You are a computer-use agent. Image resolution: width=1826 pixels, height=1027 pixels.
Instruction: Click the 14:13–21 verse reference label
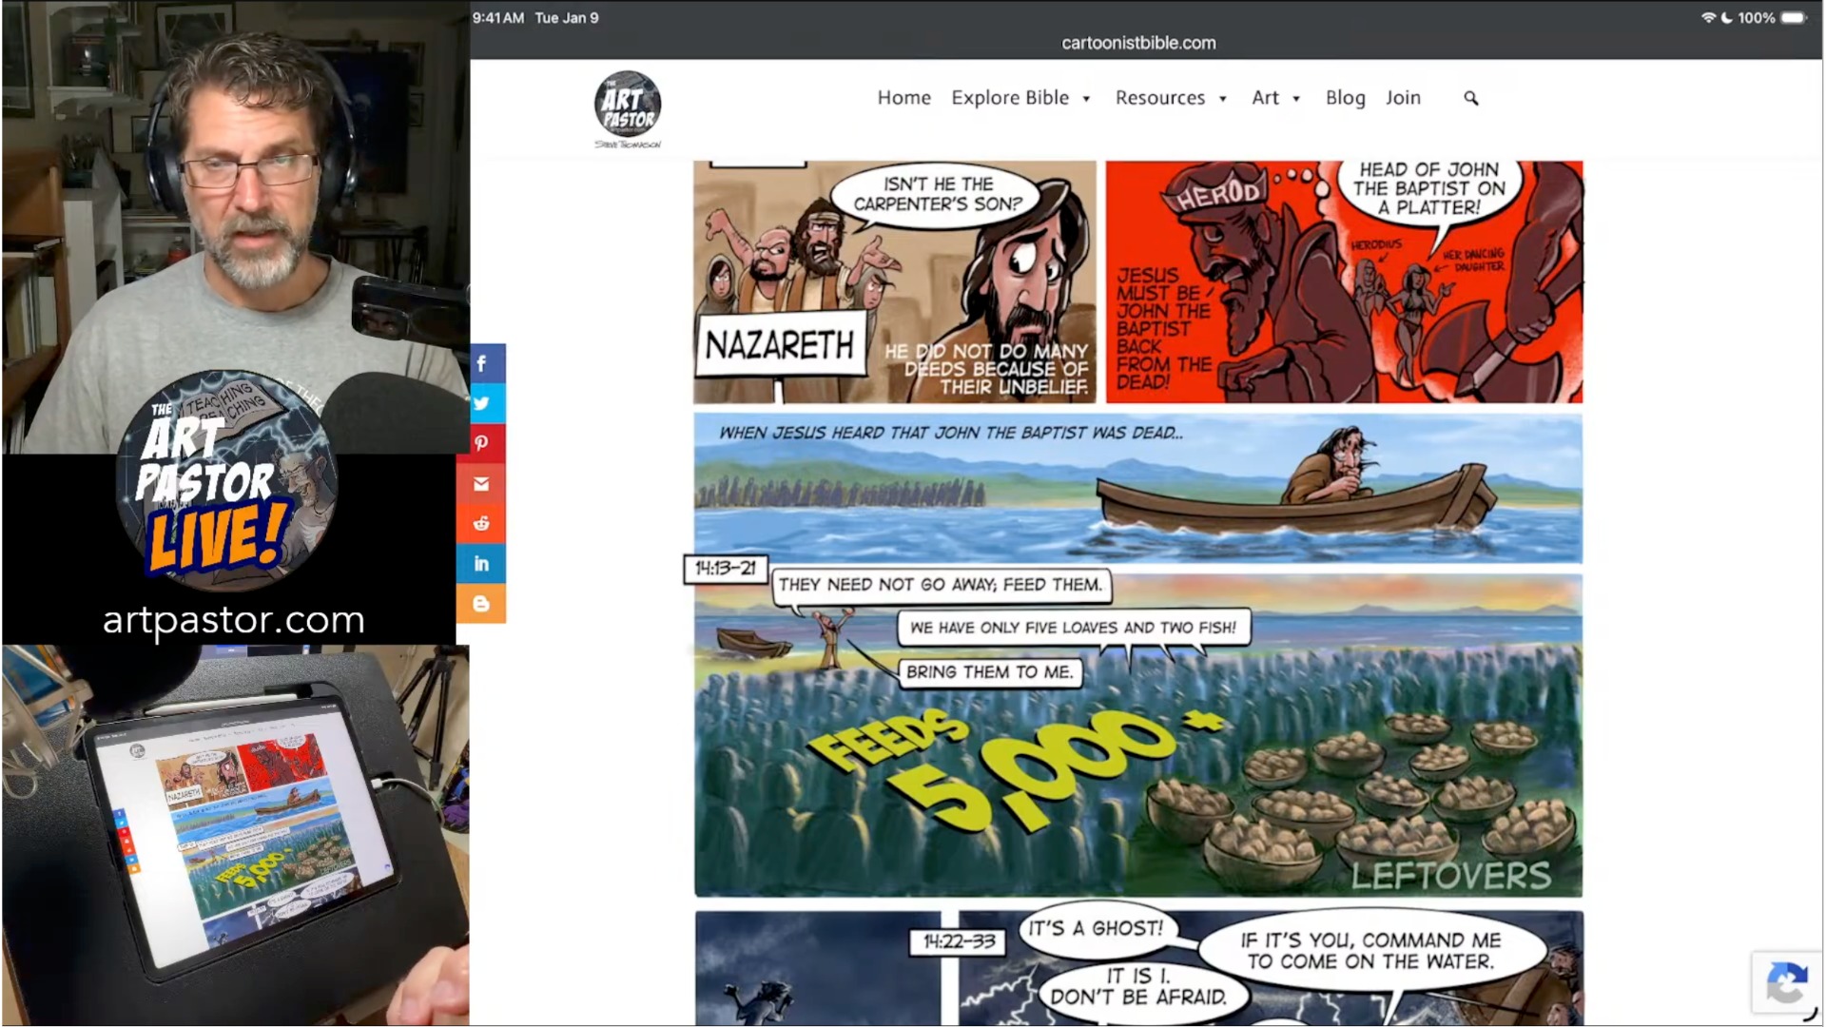click(x=726, y=569)
